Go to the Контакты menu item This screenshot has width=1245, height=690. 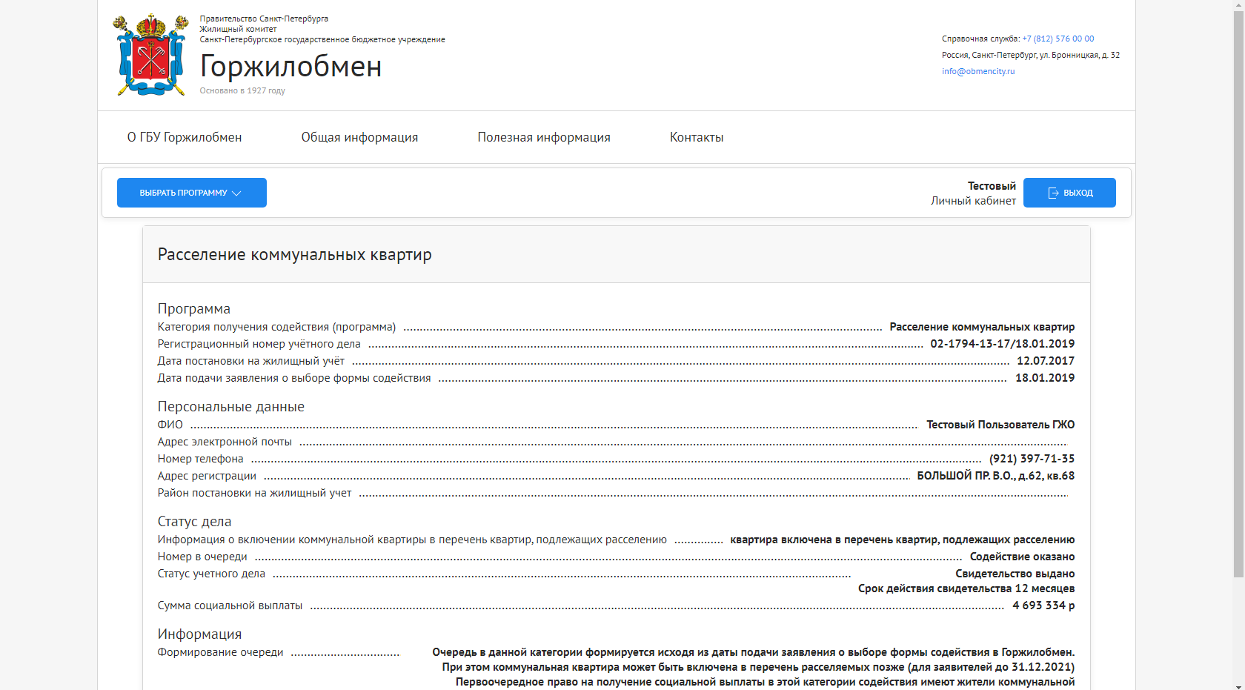[697, 137]
